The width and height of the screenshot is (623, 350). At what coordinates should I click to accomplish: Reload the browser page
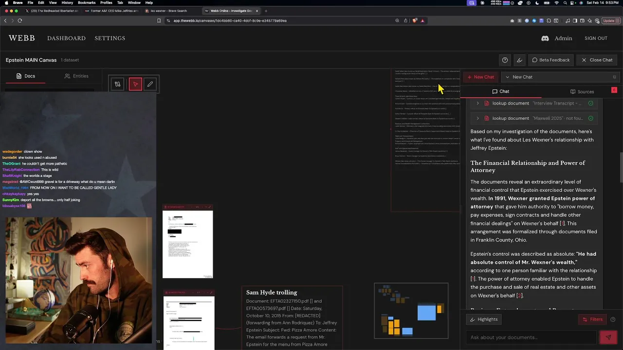coord(20,20)
